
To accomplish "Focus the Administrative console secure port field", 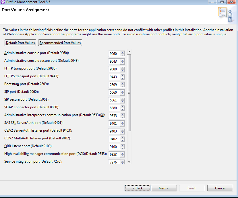I will point(115,61).
